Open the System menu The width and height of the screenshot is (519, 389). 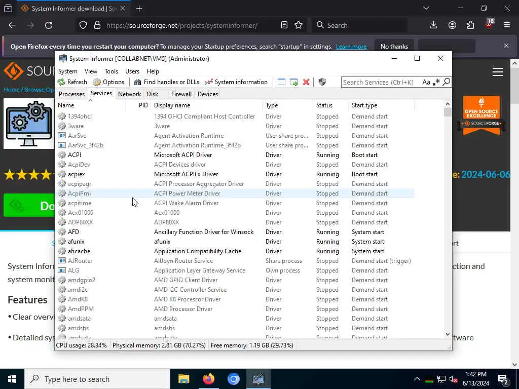click(67, 71)
